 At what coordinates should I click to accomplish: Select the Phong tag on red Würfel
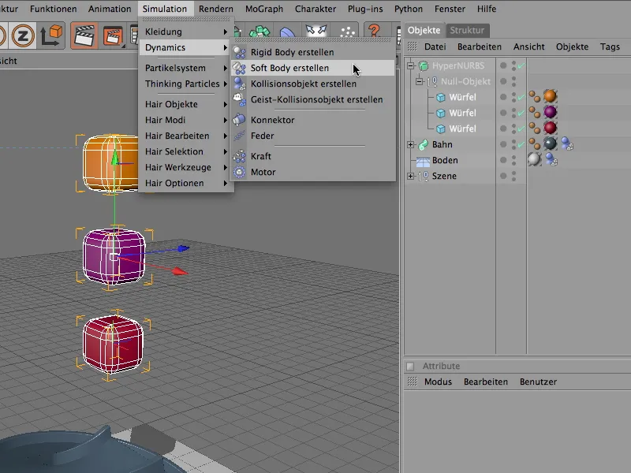click(x=535, y=128)
